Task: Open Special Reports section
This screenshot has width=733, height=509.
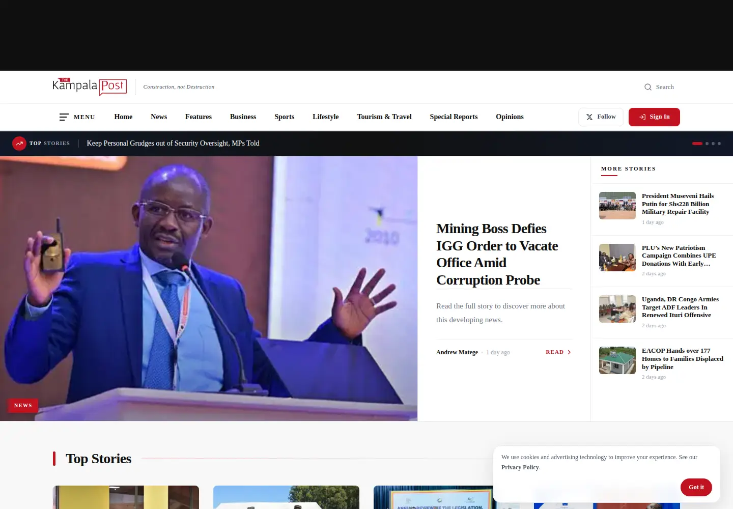Action: pos(454,117)
